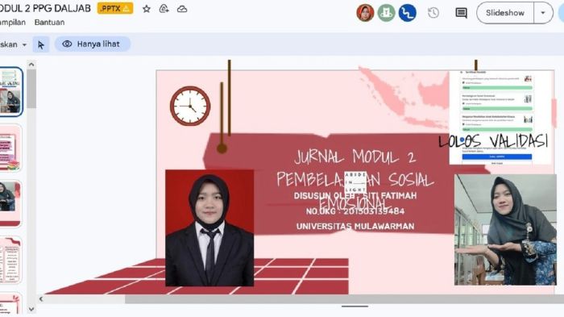The image size is (564, 317).
Task: Open the add-to-Drive shortcut icon
Action: 164,9
